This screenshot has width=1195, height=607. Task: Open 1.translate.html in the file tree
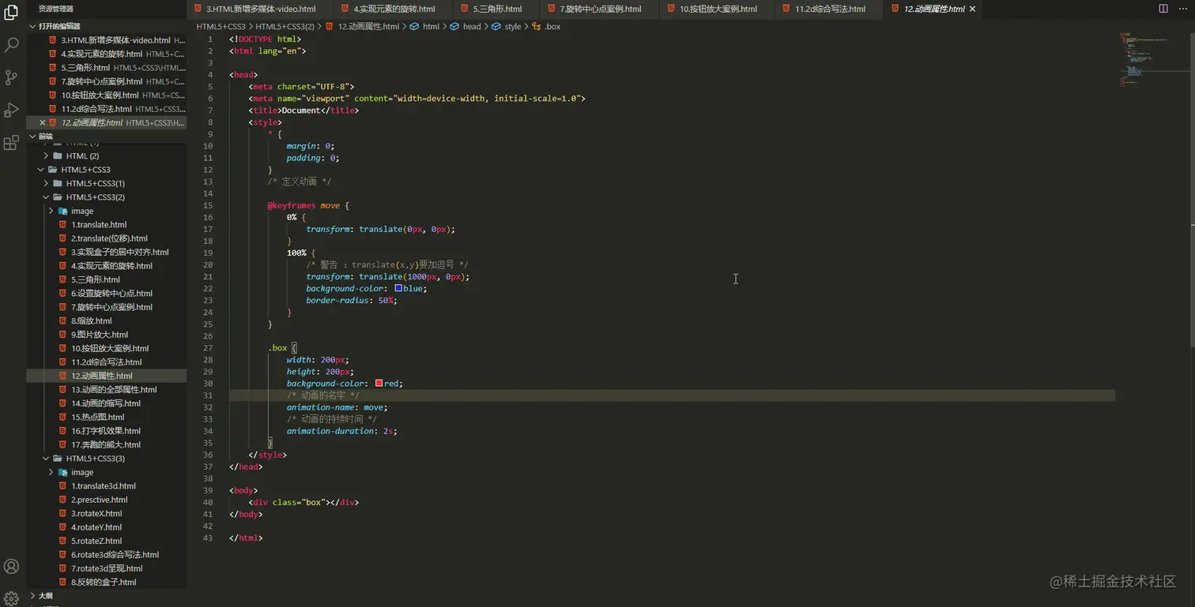(99, 225)
